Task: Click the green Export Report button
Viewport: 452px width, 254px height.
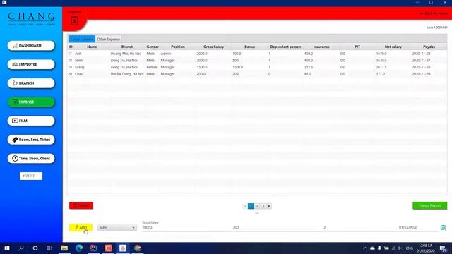Action: (429, 205)
